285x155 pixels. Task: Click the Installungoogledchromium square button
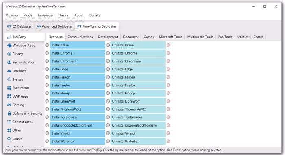[x=78, y=125]
